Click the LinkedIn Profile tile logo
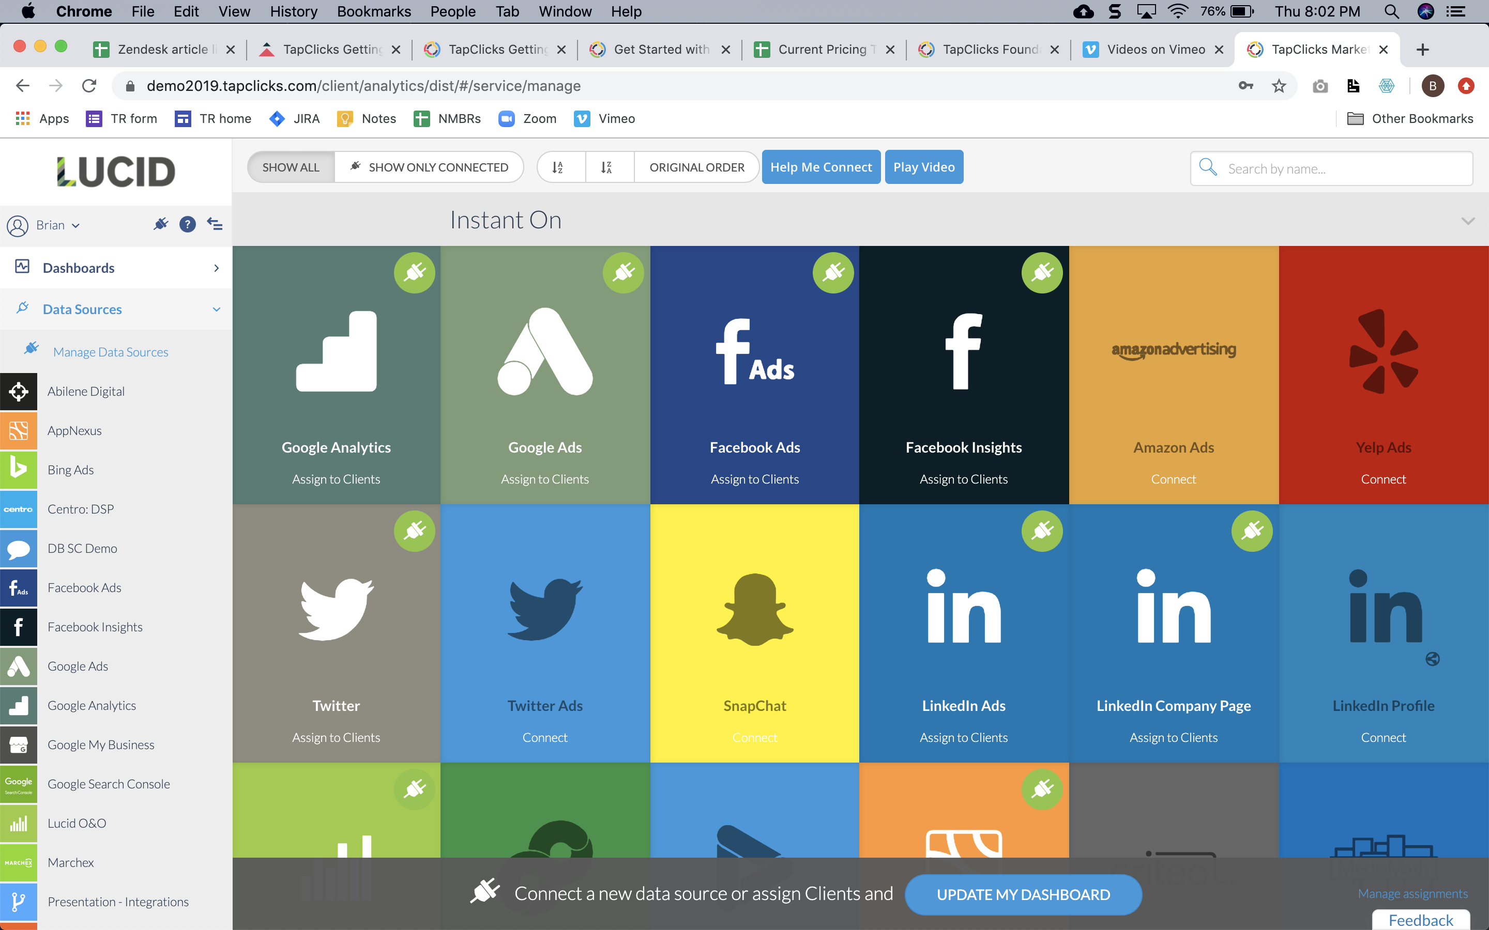The width and height of the screenshot is (1489, 930). (x=1385, y=606)
